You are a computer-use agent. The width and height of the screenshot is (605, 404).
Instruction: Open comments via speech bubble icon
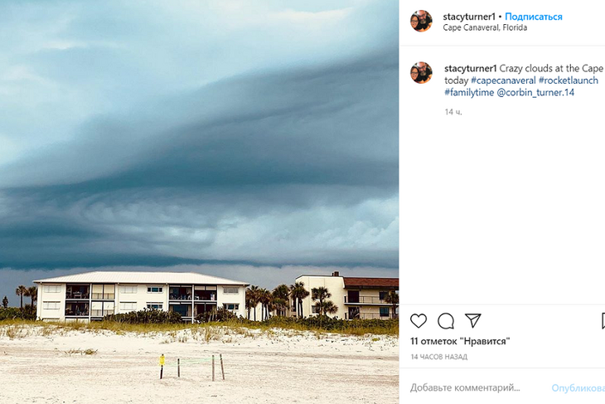click(446, 321)
